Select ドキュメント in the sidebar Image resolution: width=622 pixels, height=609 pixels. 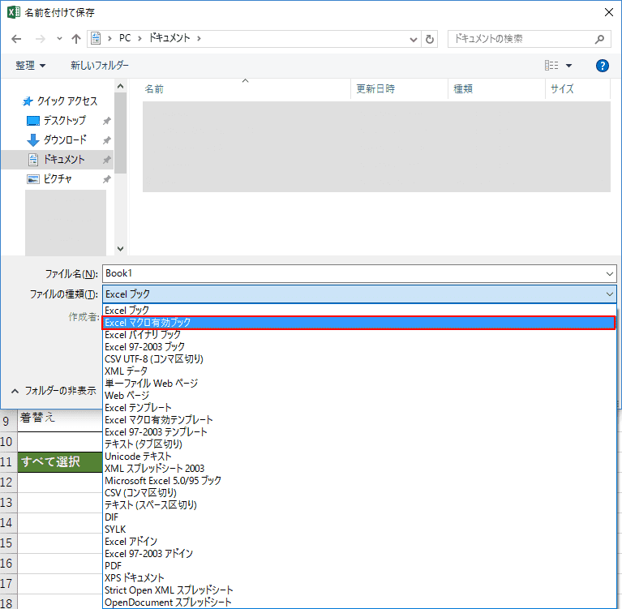click(x=57, y=160)
